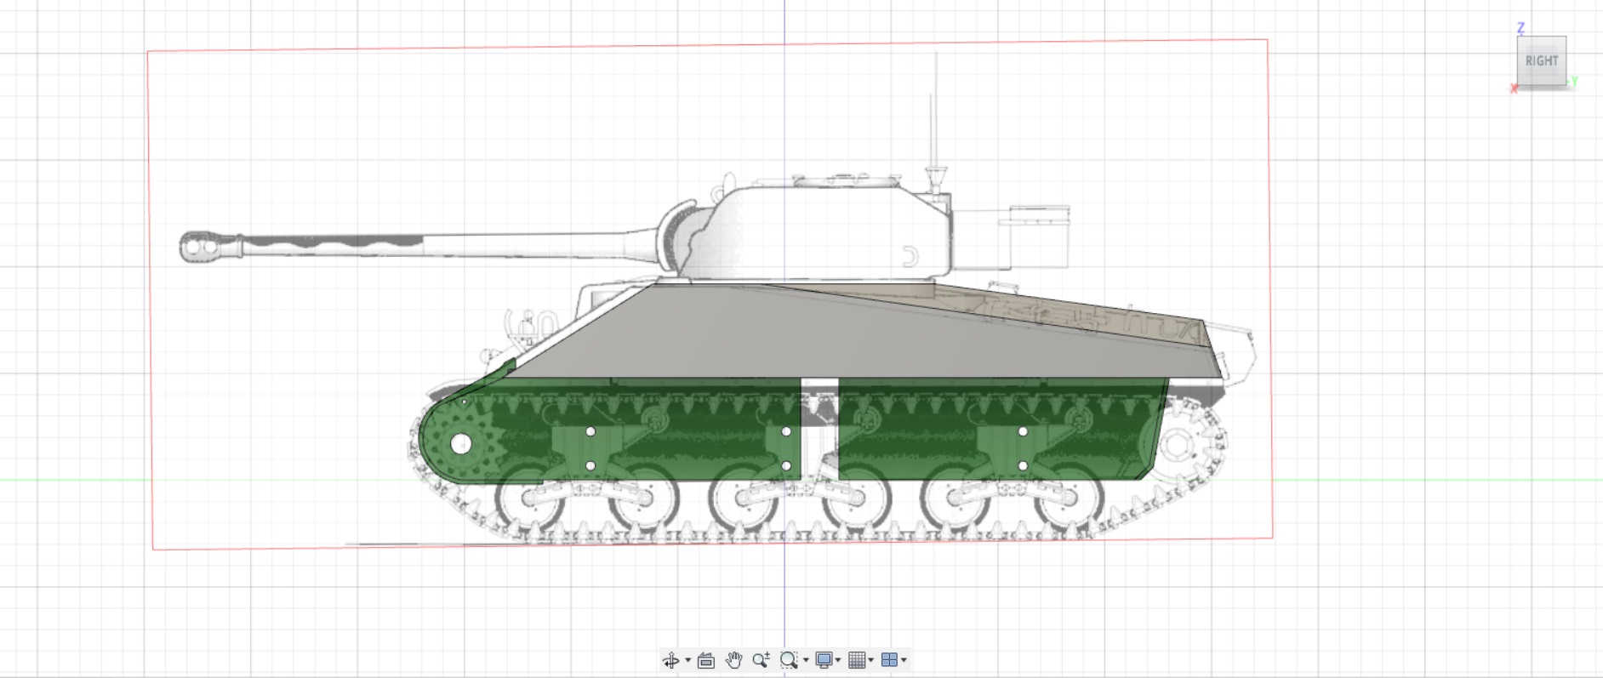Expand the Zoom Window options arrow

point(805,660)
